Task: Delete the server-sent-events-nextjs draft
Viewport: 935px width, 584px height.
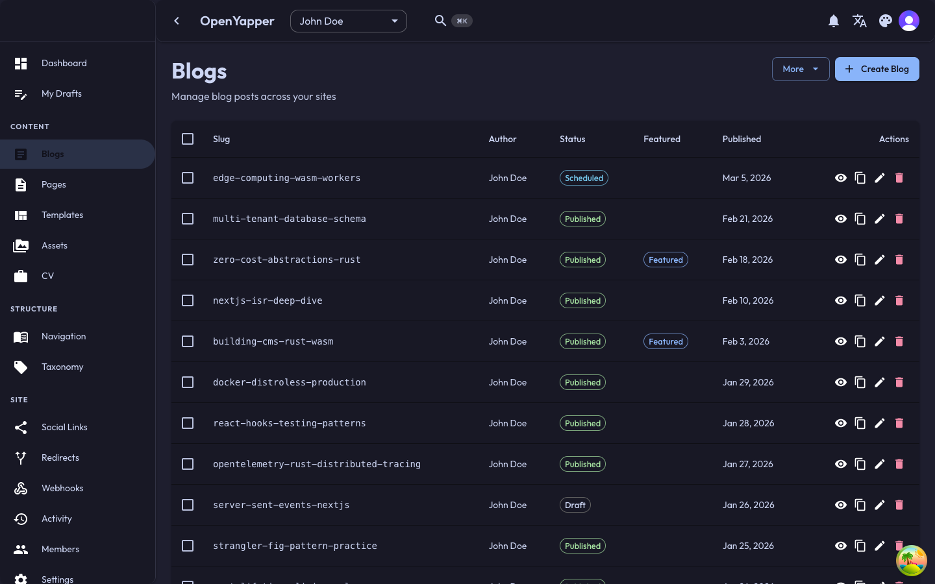Action: (x=899, y=505)
